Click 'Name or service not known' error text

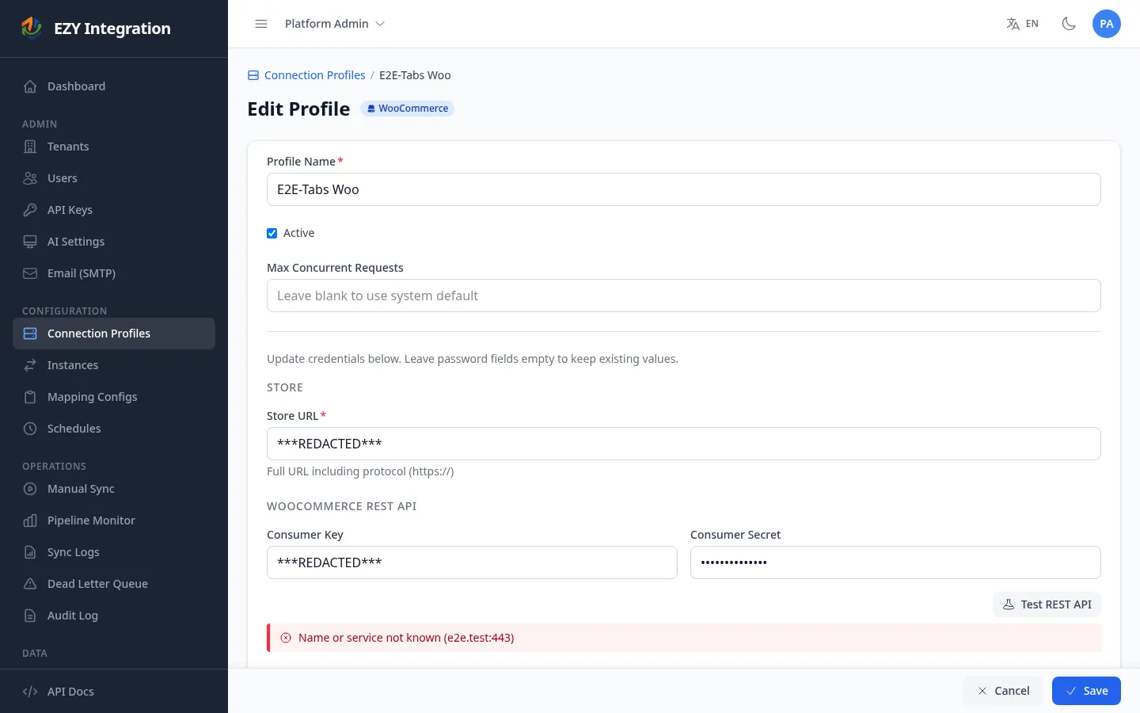pos(406,638)
